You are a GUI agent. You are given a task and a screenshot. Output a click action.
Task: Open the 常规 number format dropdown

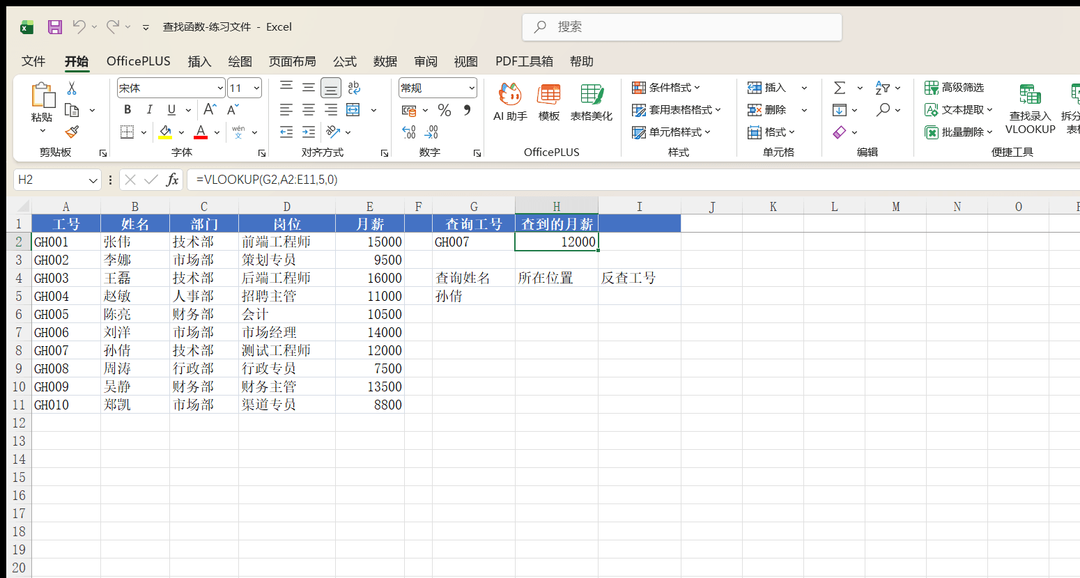click(x=472, y=88)
